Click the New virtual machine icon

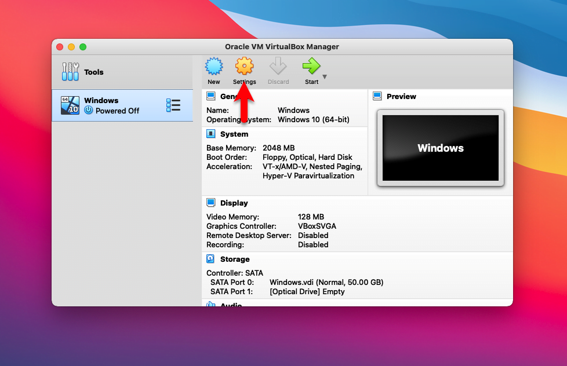pos(214,66)
